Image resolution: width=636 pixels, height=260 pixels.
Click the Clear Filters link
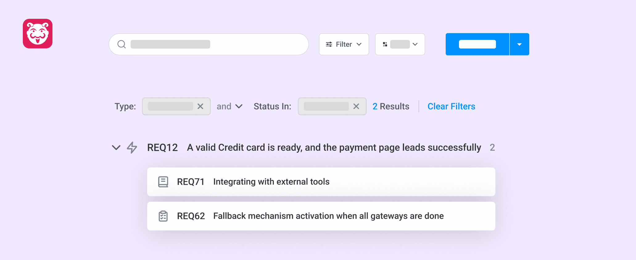tap(451, 106)
